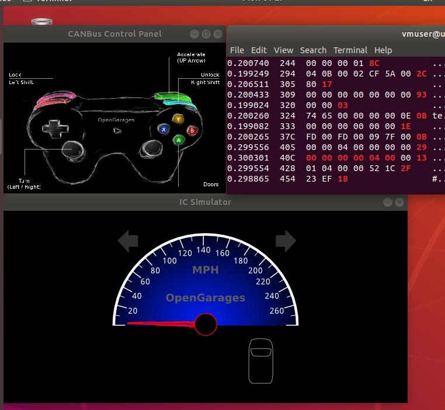Click the right analog stick on controller

pos(152,149)
